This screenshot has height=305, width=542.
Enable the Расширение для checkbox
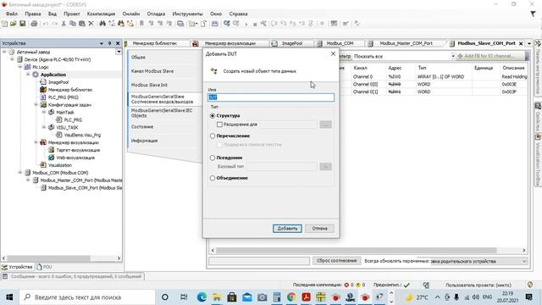click(x=219, y=125)
